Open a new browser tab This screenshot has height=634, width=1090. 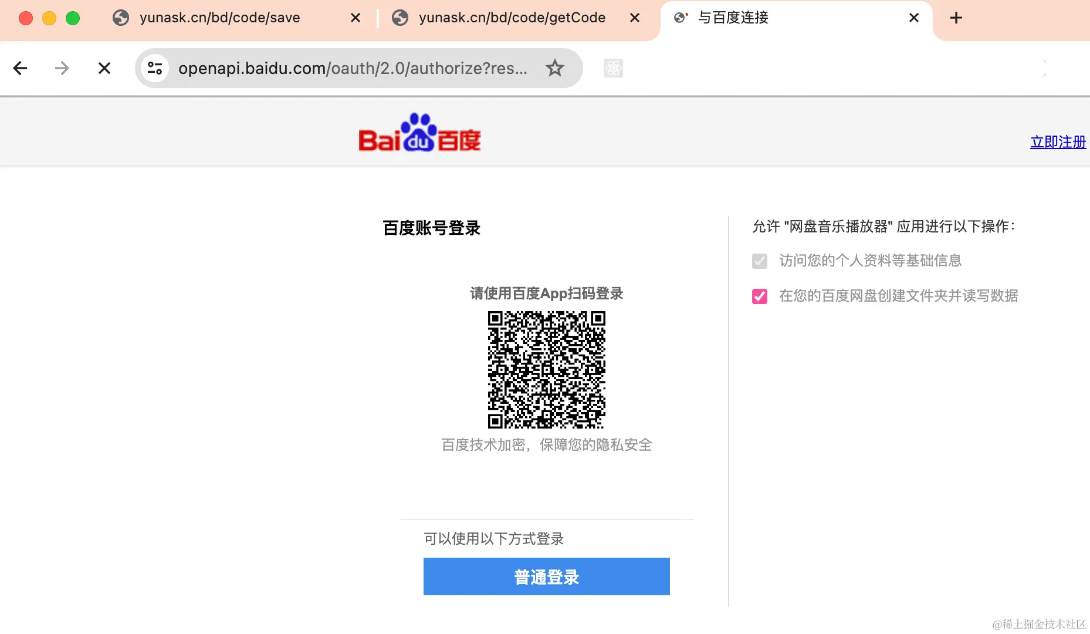(x=956, y=18)
